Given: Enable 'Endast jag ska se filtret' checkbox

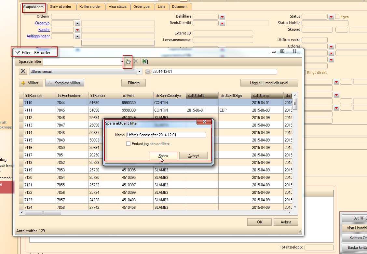Looking at the screenshot, I should coord(129,143).
